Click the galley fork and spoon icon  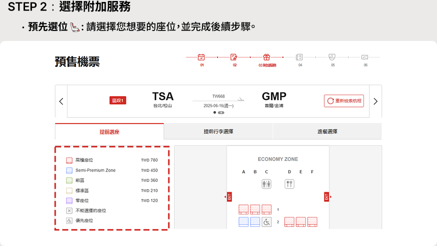coord(289,184)
